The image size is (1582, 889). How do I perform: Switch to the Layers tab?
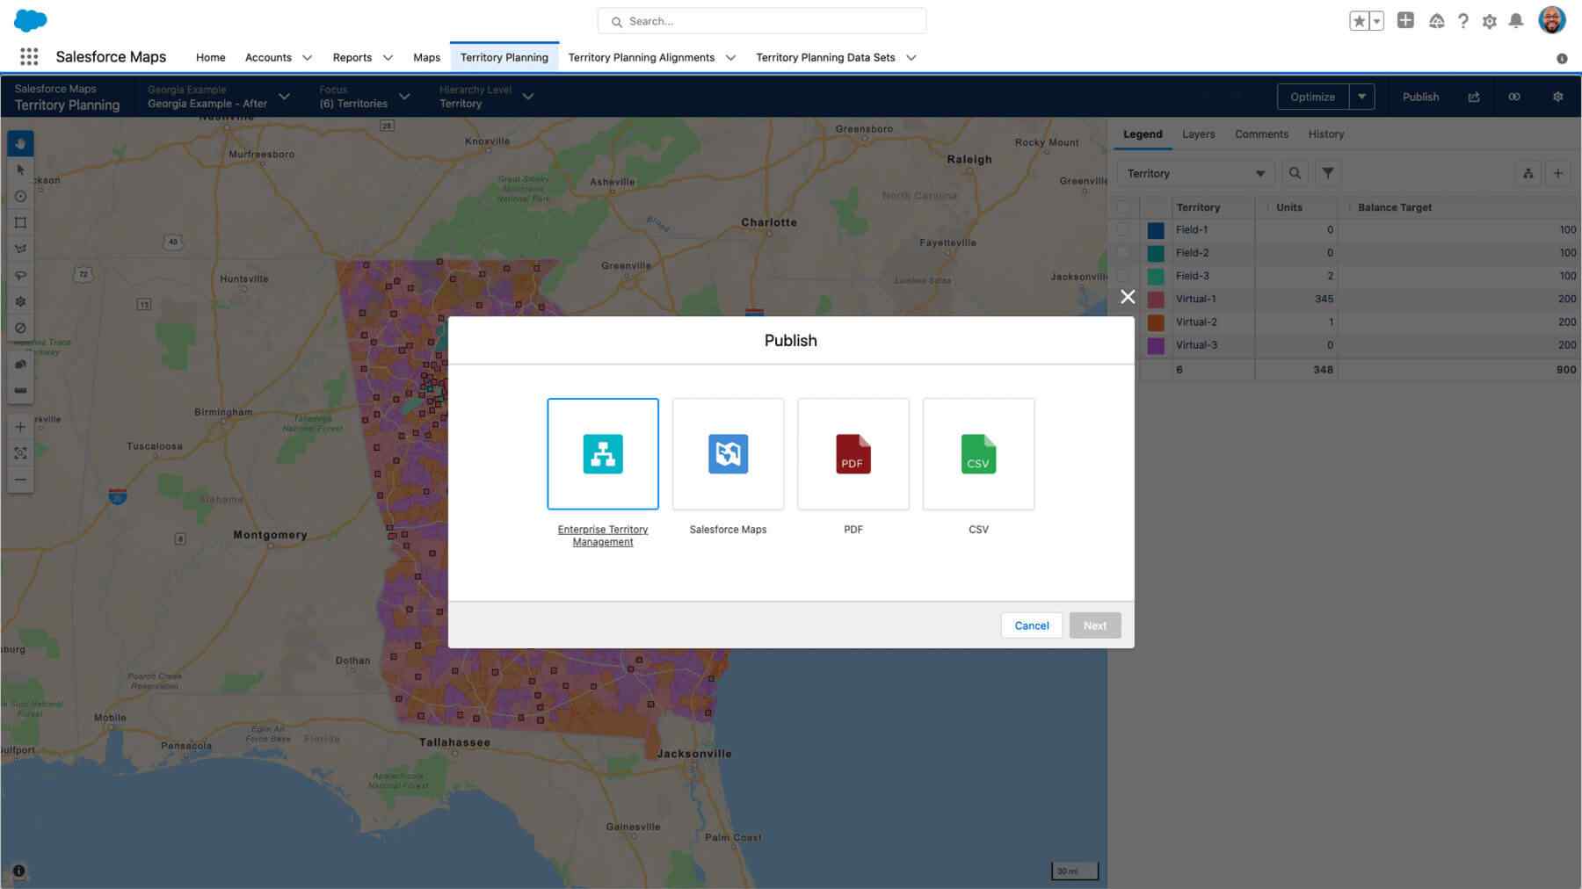(1198, 134)
